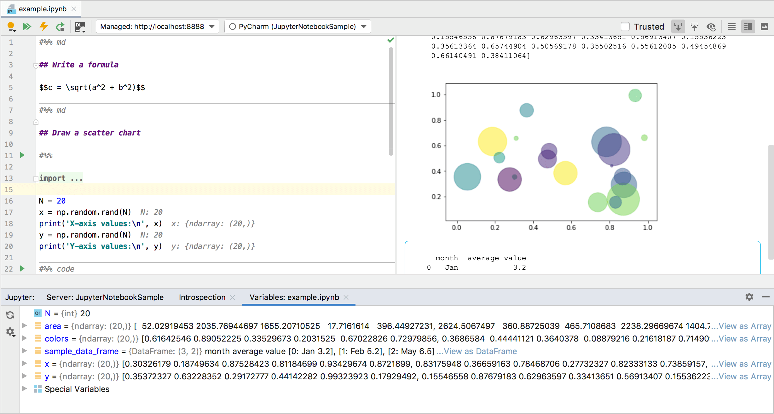Click the Restart Kernel icon
The image size is (774, 414).
(60, 26)
